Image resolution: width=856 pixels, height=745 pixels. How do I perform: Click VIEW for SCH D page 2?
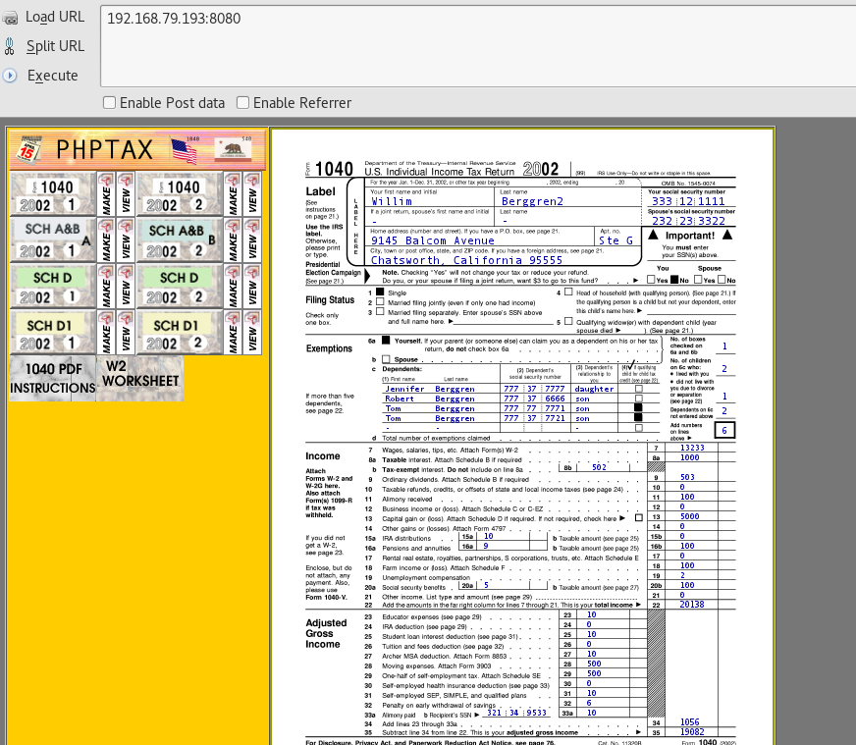click(x=252, y=287)
